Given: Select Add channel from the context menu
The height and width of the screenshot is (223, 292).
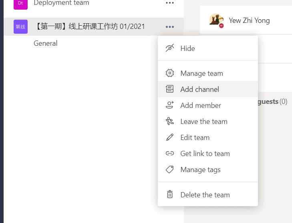Looking at the screenshot, I should [x=199, y=89].
